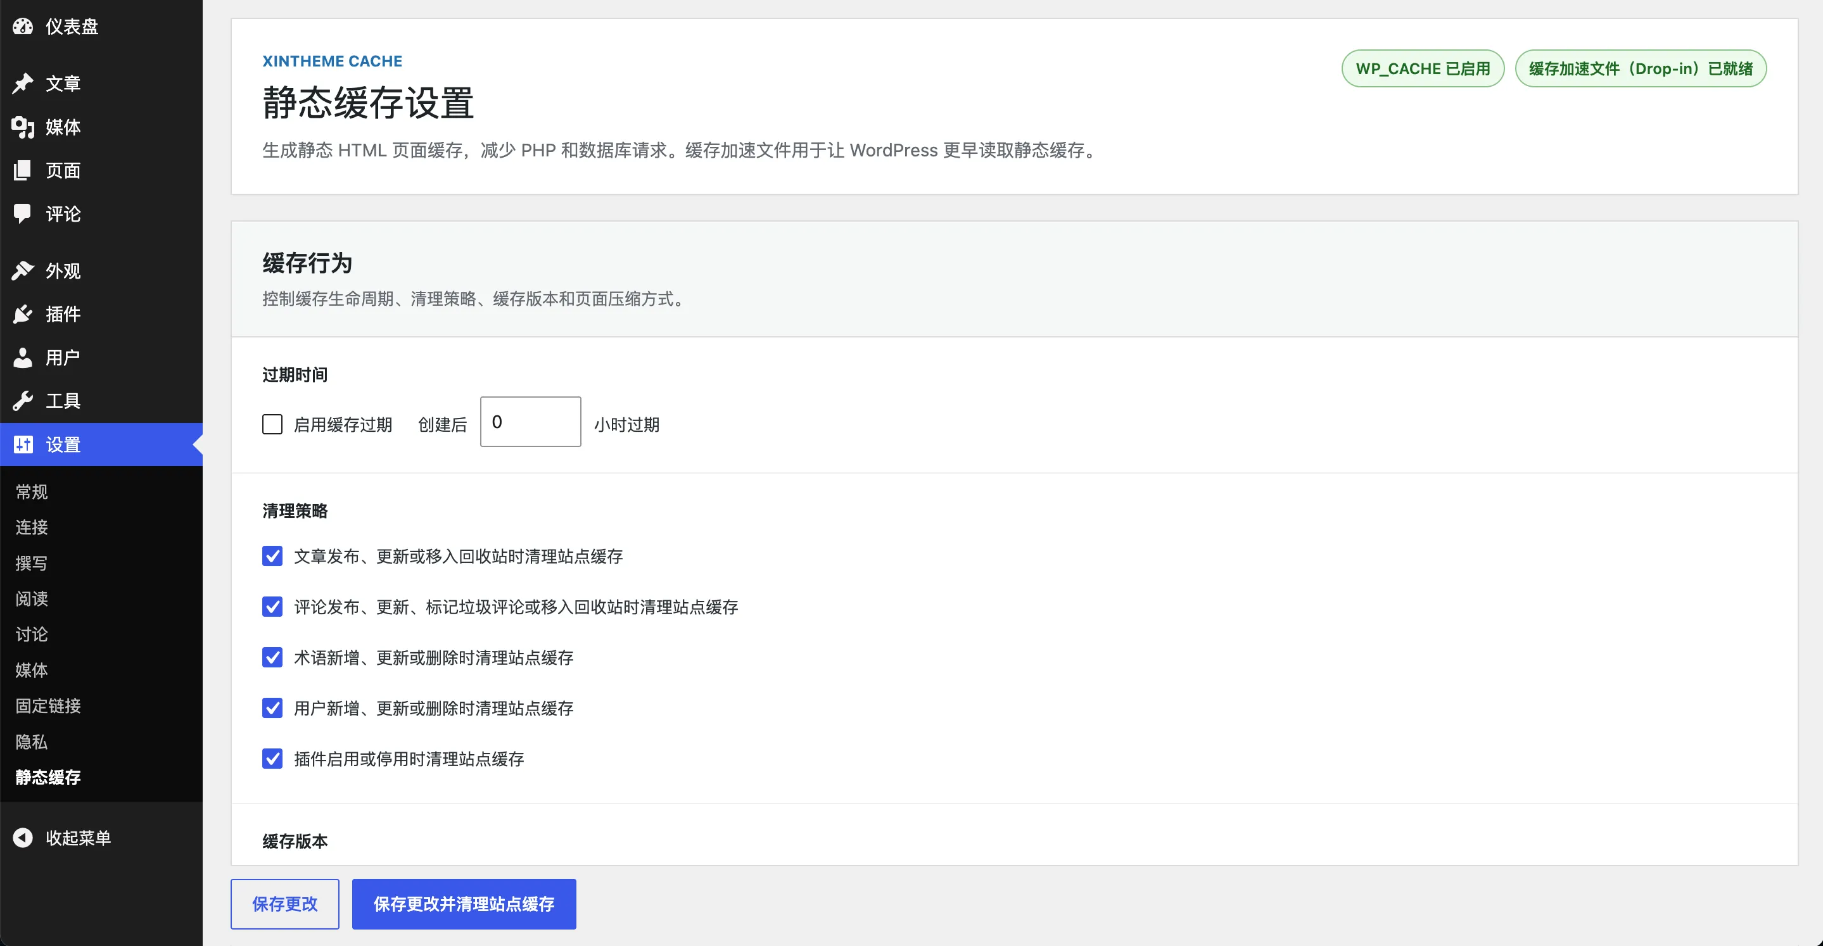
Task: Click the 小时过期 label text
Action: click(x=627, y=424)
